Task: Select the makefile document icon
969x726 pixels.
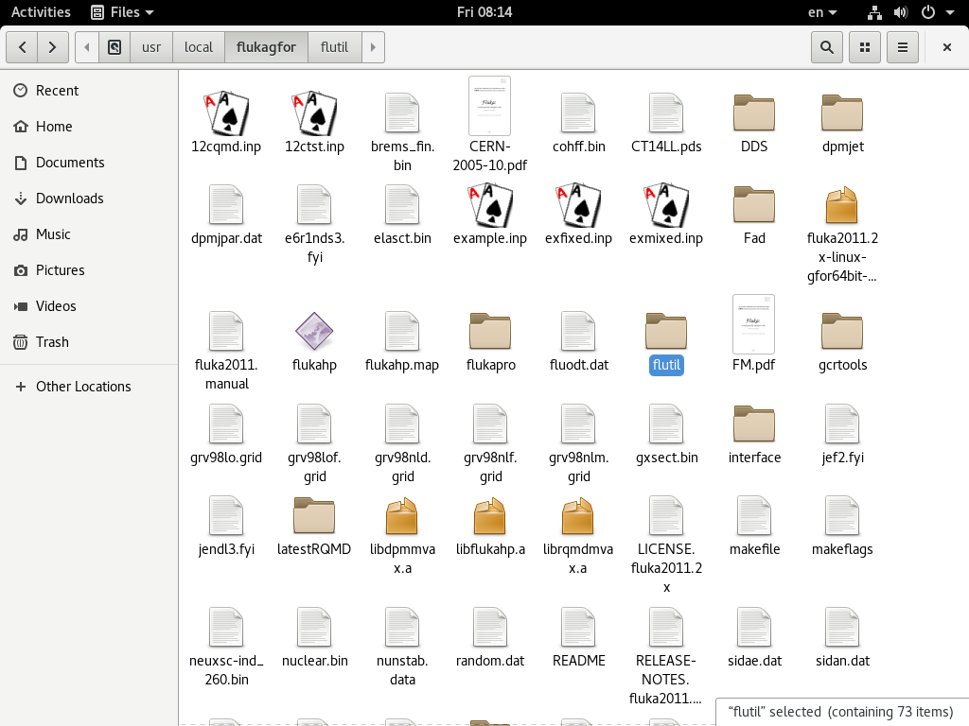Action: click(x=754, y=516)
